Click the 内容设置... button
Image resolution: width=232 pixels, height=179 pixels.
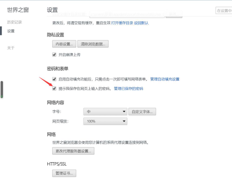(x=64, y=44)
